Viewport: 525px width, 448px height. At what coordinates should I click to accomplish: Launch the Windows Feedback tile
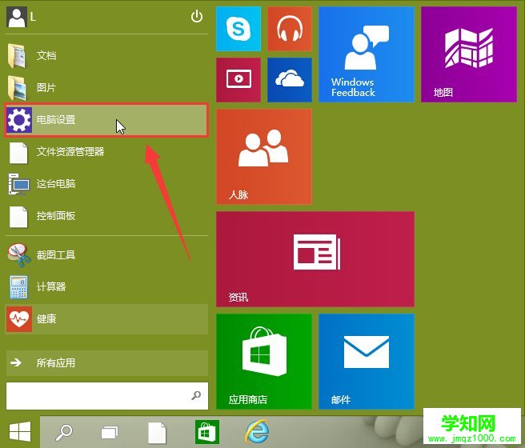pos(367,54)
